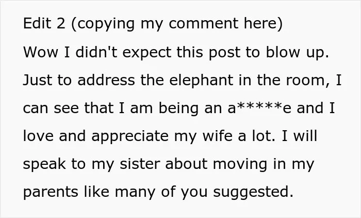
Task: Click the word 'elephant'
Action: tap(201, 80)
